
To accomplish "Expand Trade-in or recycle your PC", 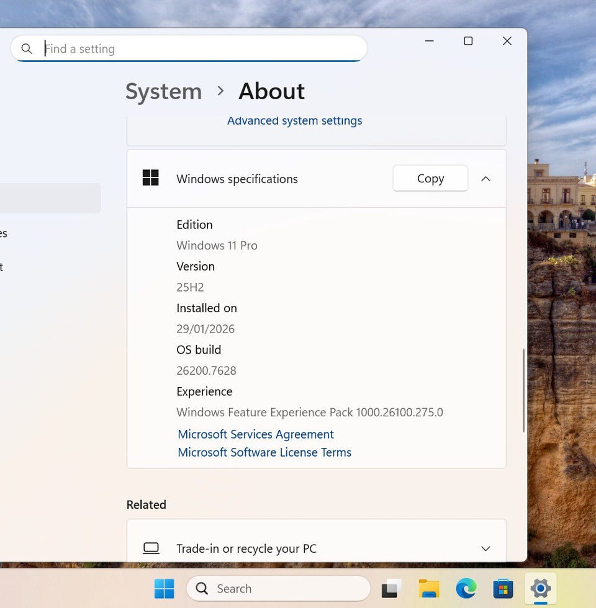I will [x=485, y=548].
